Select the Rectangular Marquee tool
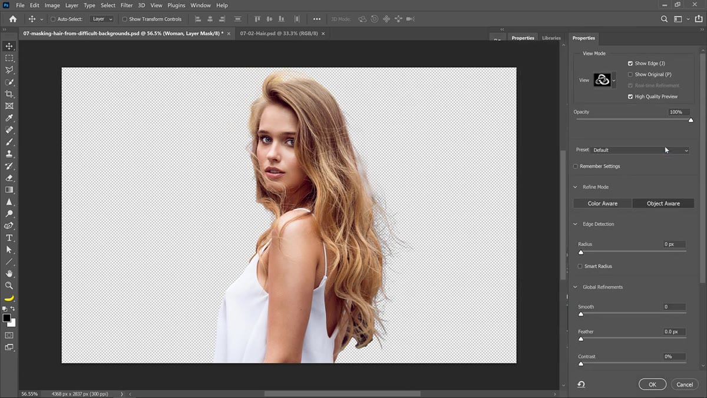 9,58
